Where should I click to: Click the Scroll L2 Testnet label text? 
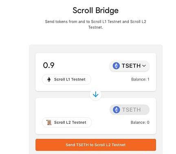point(70,122)
